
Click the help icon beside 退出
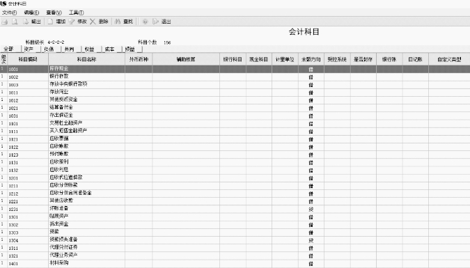coord(145,22)
